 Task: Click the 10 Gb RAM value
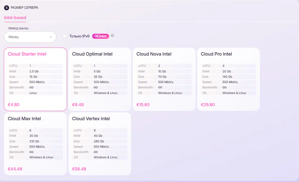[x=162, y=71]
